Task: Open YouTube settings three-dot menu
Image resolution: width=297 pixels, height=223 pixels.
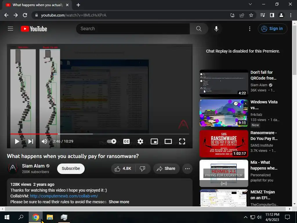Action: coord(250,29)
